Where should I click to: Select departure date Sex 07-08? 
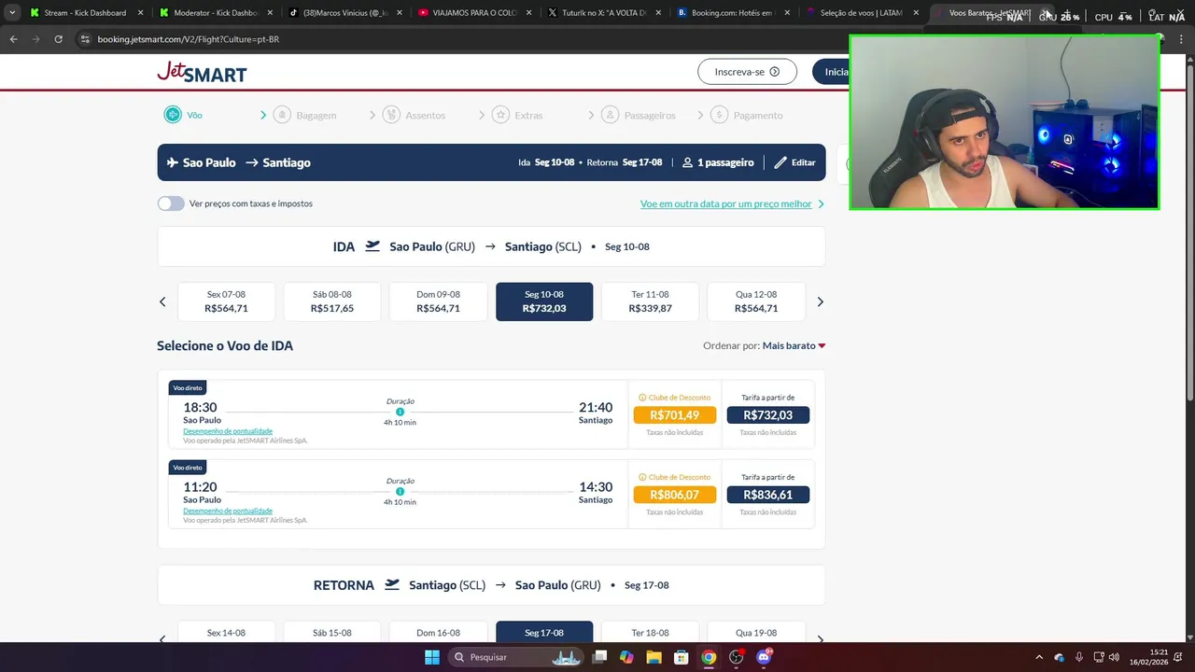pos(226,301)
